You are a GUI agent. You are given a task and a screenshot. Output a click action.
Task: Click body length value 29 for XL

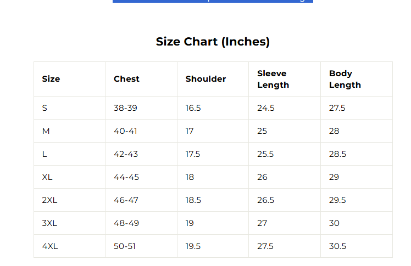[334, 177]
